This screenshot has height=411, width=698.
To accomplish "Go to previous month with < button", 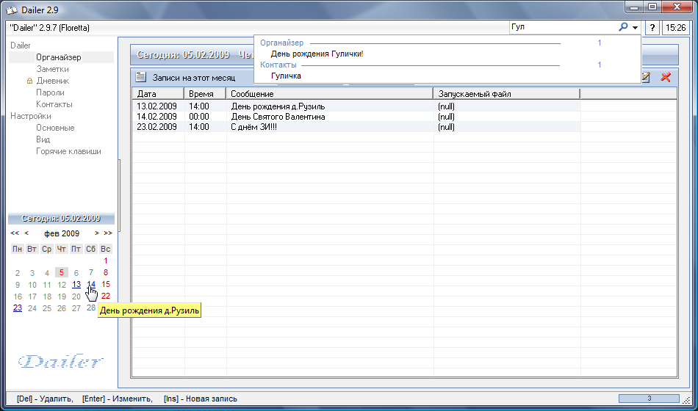I will pos(26,233).
